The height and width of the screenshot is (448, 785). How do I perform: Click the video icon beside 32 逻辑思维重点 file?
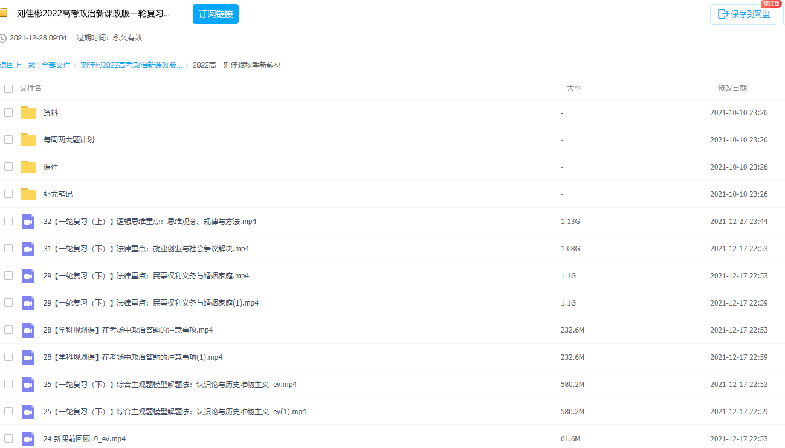point(28,221)
